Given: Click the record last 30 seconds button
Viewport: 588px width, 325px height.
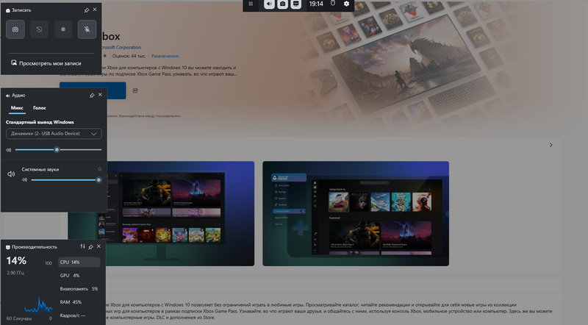Looking at the screenshot, I should [40, 29].
